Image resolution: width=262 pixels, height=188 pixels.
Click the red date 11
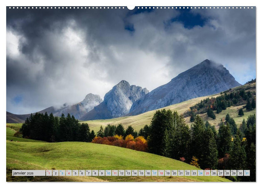[115, 173]
